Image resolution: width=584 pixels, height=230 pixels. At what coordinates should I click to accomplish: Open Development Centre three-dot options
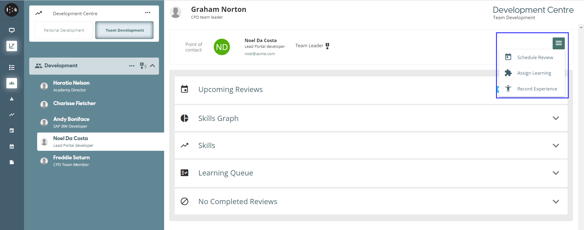(148, 13)
